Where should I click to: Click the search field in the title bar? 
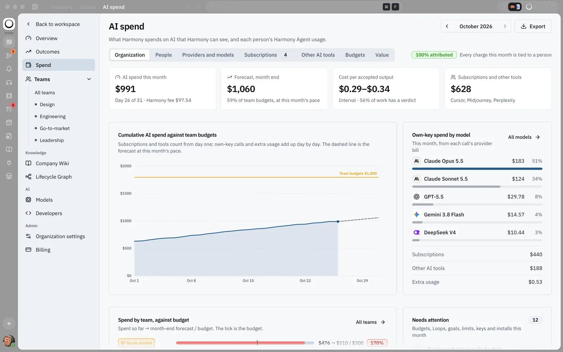(303, 7)
